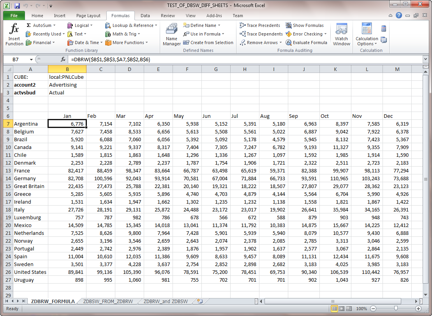Viewport: 432px width, 316px height.
Task: Switch to Page Break Preview in status bar
Action: tap(349, 309)
